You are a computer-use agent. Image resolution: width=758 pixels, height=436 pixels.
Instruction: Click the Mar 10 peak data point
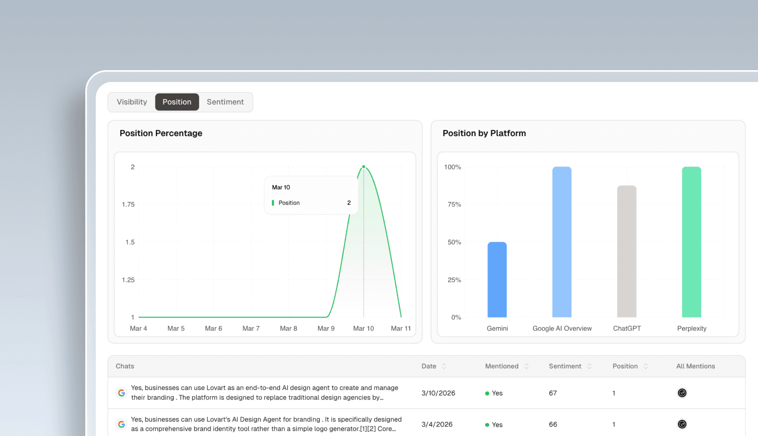363,167
